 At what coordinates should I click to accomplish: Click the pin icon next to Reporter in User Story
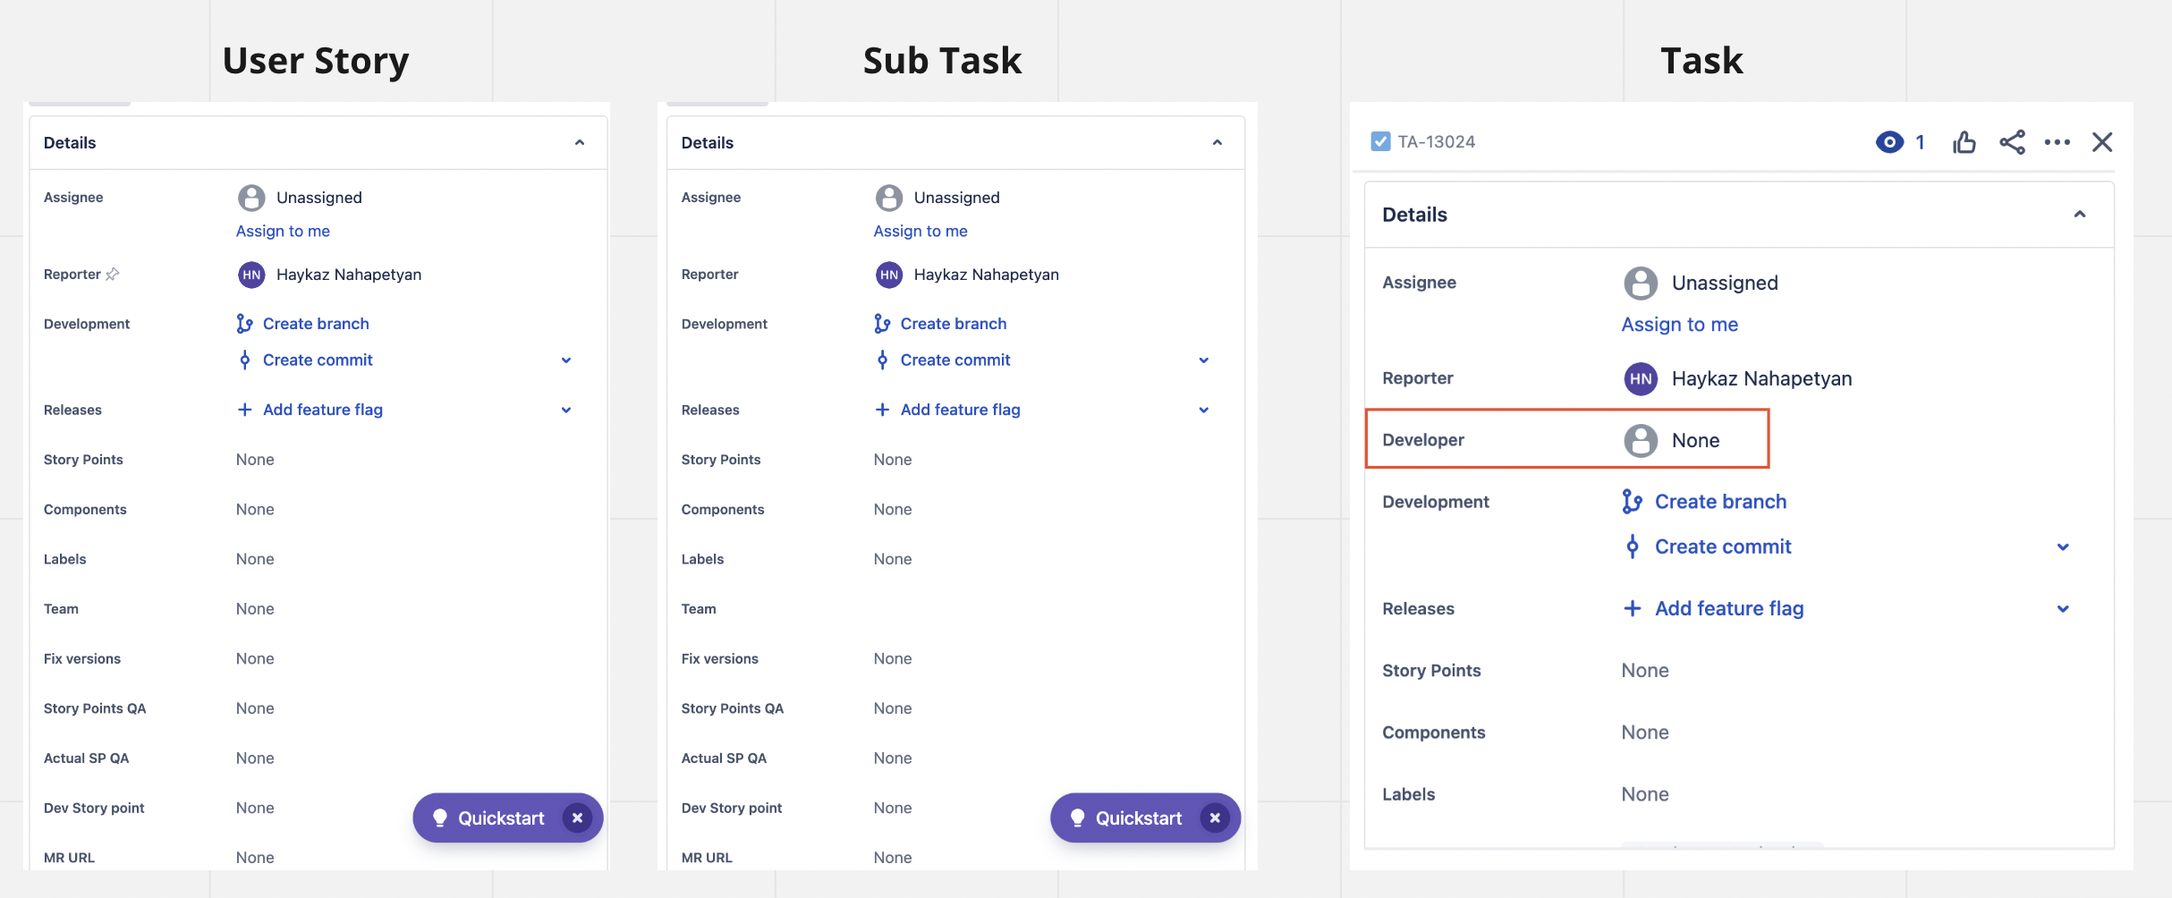coord(113,275)
